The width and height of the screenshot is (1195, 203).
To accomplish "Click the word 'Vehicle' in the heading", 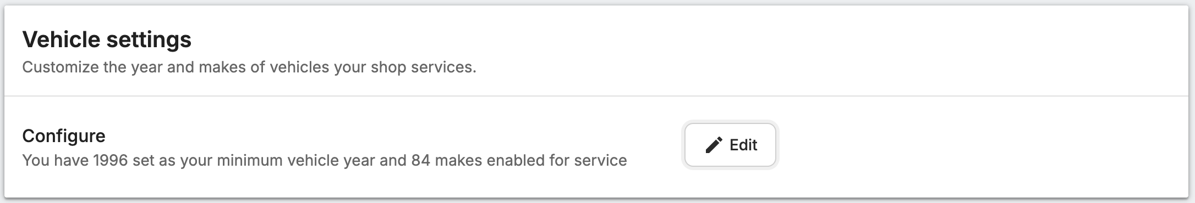I will (x=61, y=40).
